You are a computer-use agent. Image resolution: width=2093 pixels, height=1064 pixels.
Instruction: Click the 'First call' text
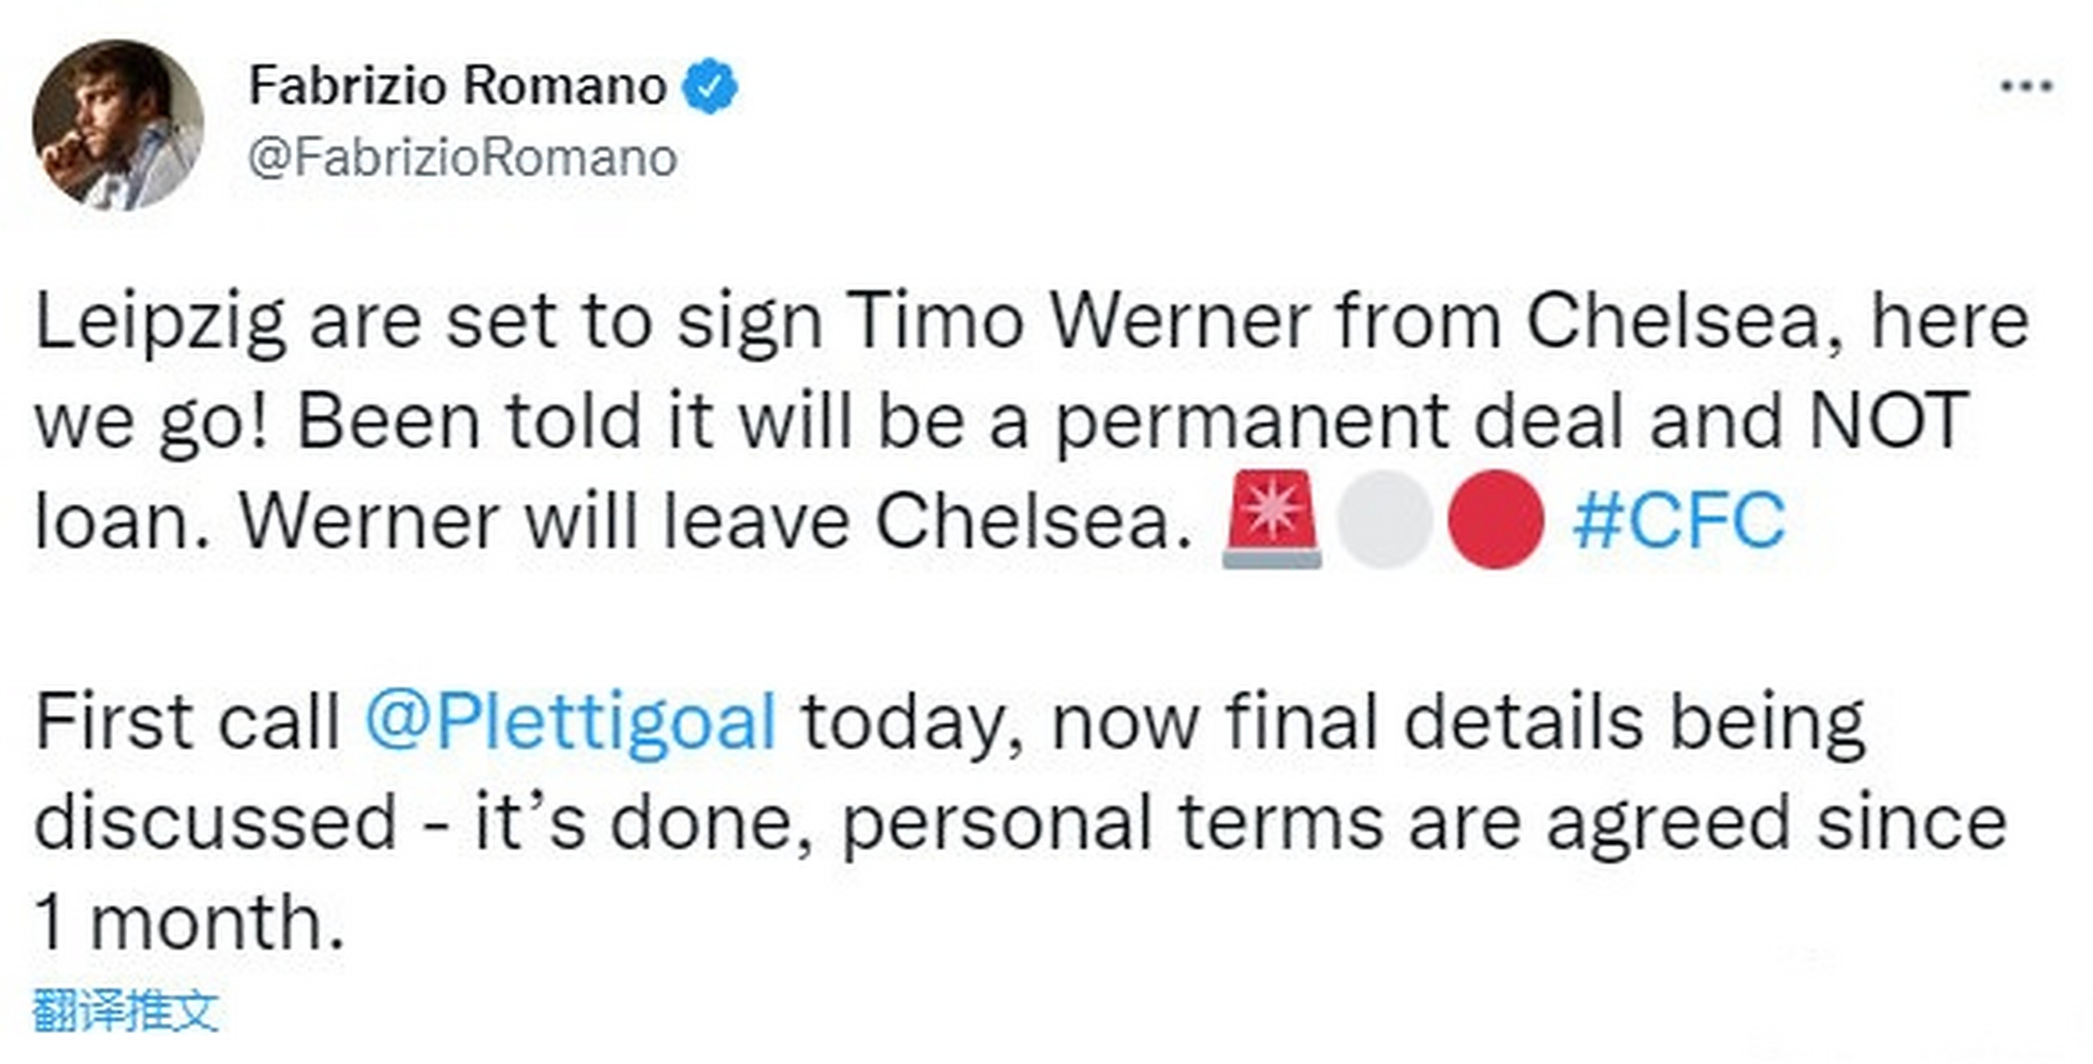[x=187, y=722]
